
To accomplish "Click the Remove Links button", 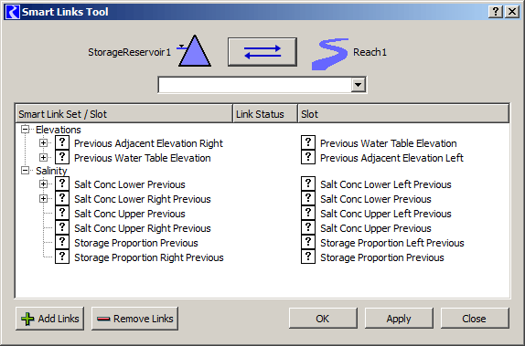I will click(134, 319).
